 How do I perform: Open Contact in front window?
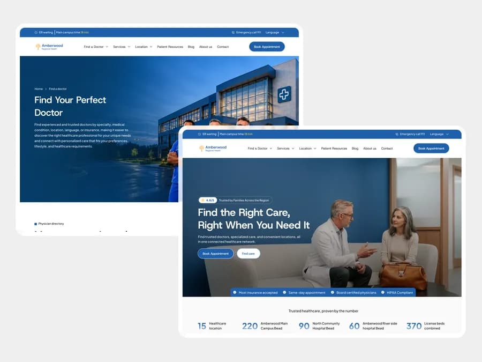coord(387,149)
